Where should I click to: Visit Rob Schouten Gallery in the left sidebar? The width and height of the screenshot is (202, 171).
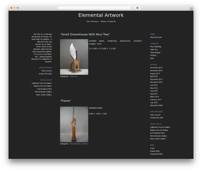43,92
